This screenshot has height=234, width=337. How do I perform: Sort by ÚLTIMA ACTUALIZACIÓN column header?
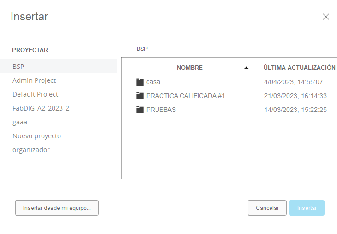pyautogui.click(x=299, y=68)
